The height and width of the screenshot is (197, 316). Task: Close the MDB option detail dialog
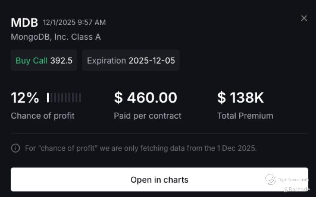coord(304,18)
